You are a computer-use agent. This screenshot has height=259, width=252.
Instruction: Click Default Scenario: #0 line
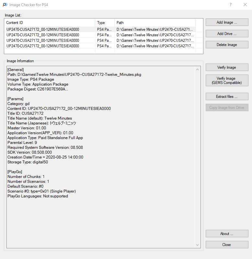(x=25, y=186)
